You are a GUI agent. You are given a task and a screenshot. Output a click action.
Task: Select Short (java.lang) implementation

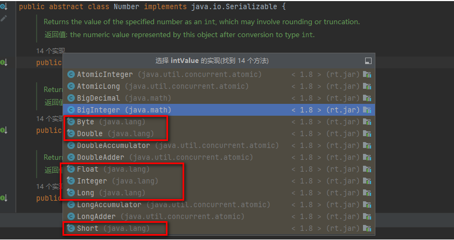(x=219, y=229)
